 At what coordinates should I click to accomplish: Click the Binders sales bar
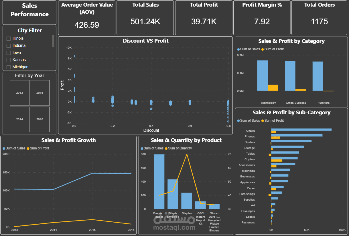pyautogui.click(x=291, y=141)
